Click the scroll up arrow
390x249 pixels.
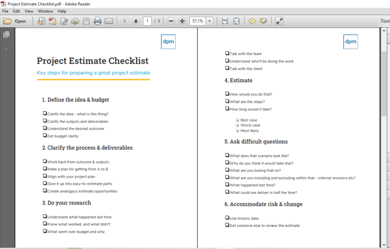384,31
